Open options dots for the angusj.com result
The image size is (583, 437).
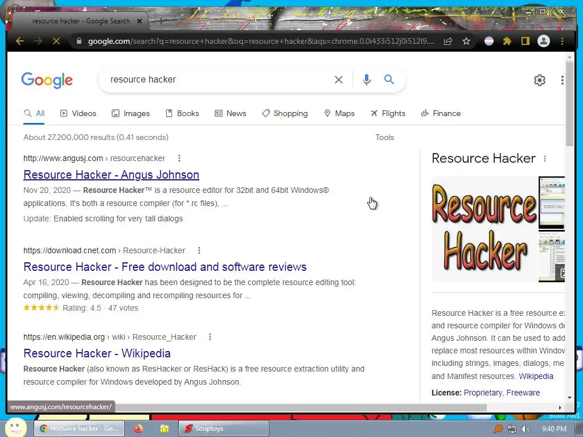point(179,158)
